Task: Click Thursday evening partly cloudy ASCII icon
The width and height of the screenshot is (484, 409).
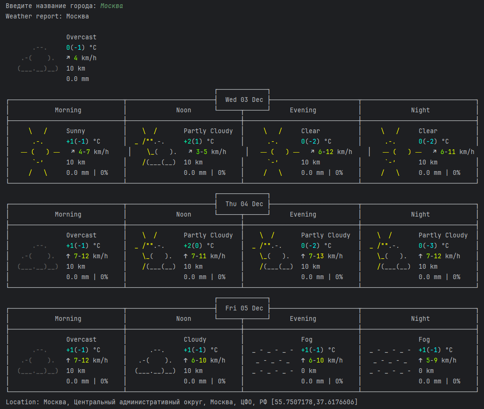Action: point(273,251)
